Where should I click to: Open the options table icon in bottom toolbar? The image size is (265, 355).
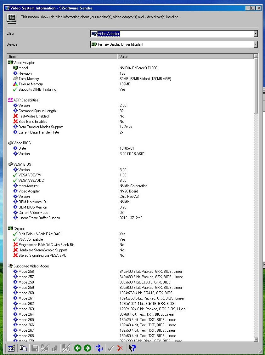[11, 348]
